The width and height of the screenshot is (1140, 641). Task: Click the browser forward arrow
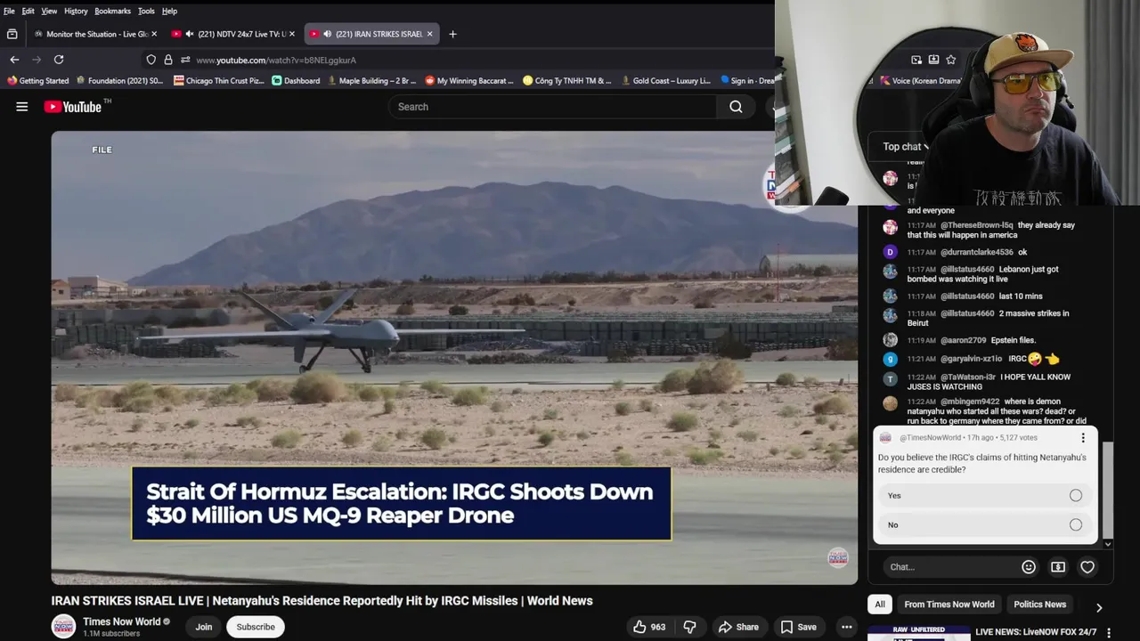coord(37,60)
